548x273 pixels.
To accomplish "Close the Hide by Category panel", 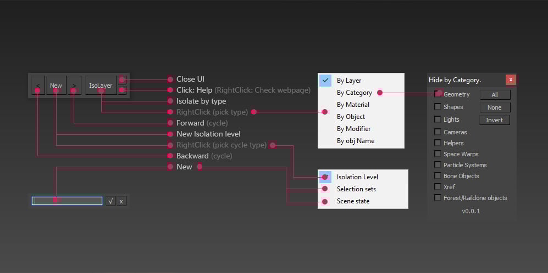I will point(511,80).
